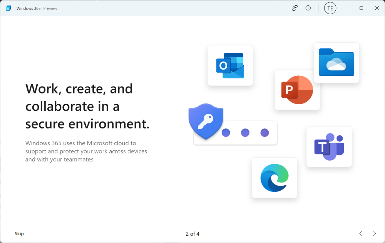The image size is (385, 243).
Task: Click the 'Windows 365 uses the Microsoft cloud' description
Action: click(86, 151)
